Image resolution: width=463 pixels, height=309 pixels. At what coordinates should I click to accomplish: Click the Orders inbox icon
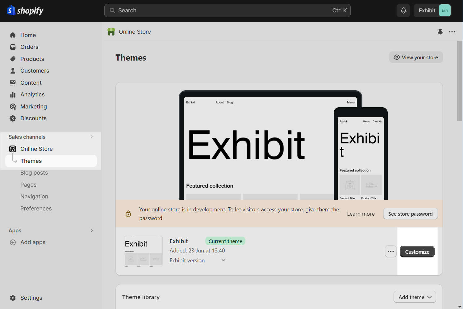[13, 47]
